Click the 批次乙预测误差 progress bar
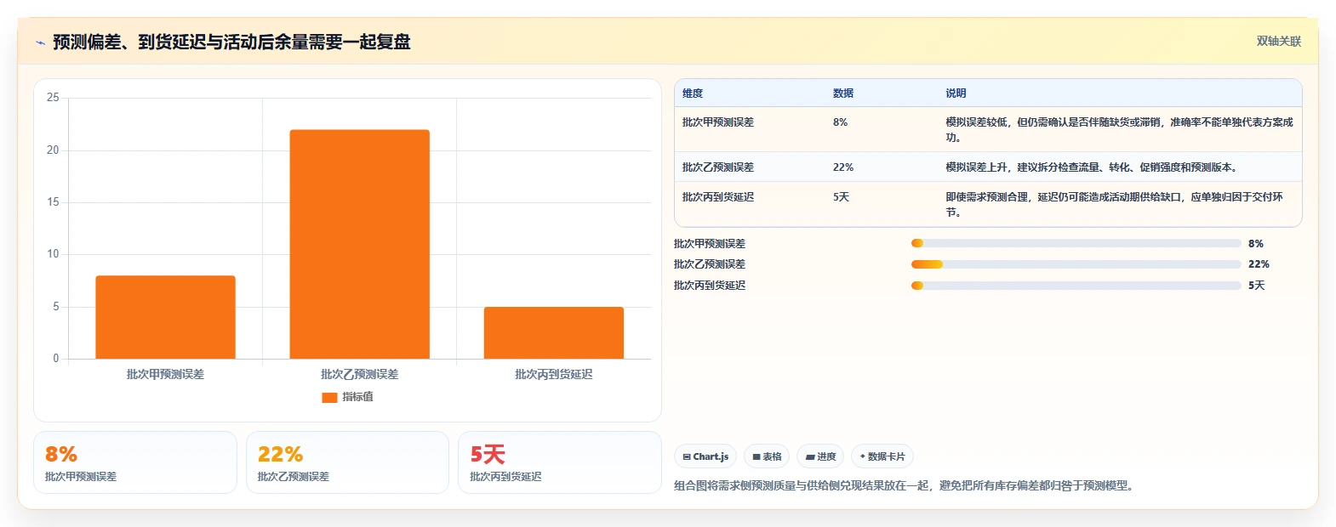The image size is (1336, 527). point(1076,264)
